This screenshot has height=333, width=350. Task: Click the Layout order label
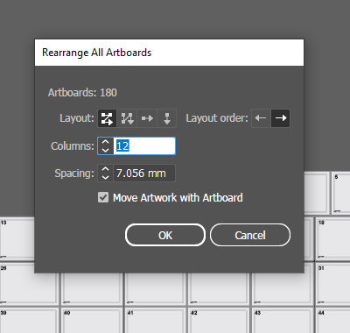tap(217, 118)
